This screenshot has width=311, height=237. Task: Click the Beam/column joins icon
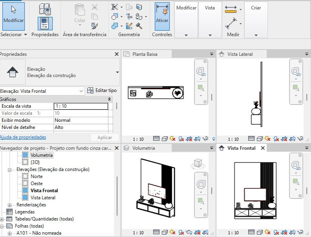tap(129, 17)
